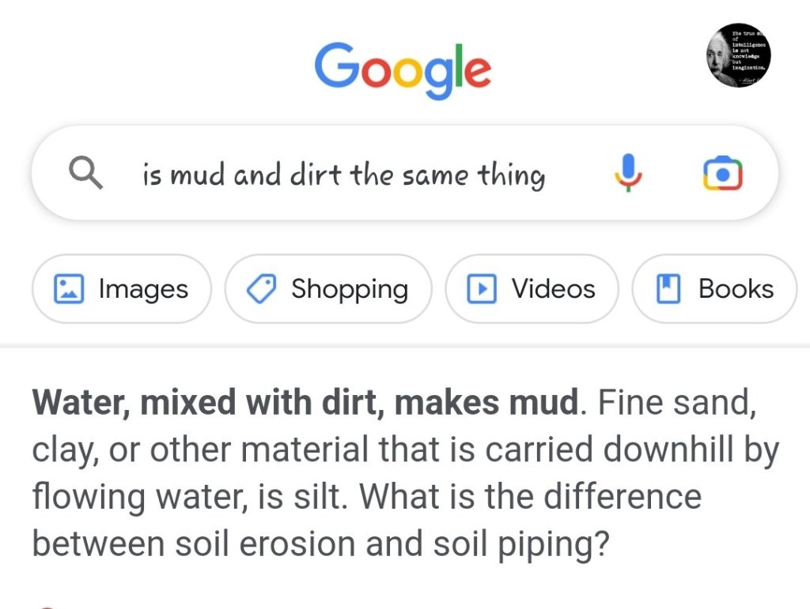Switch to the Shopping results tab
810x609 pixels.
pyautogui.click(x=349, y=289)
